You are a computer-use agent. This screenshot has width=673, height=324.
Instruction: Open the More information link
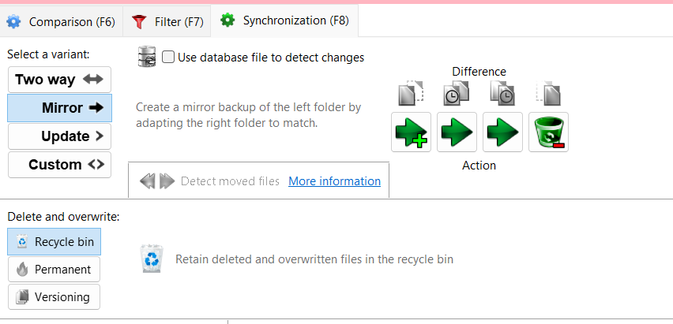click(x=334, y=181)
